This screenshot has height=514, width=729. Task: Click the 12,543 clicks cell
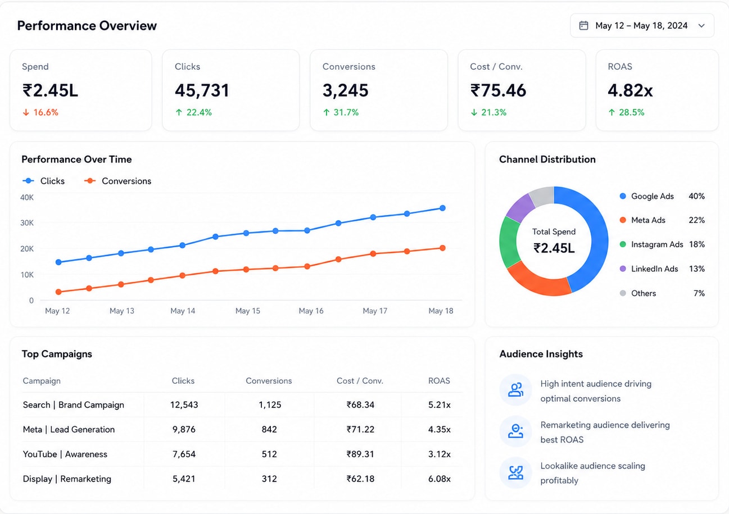click(x=184, y=405)
